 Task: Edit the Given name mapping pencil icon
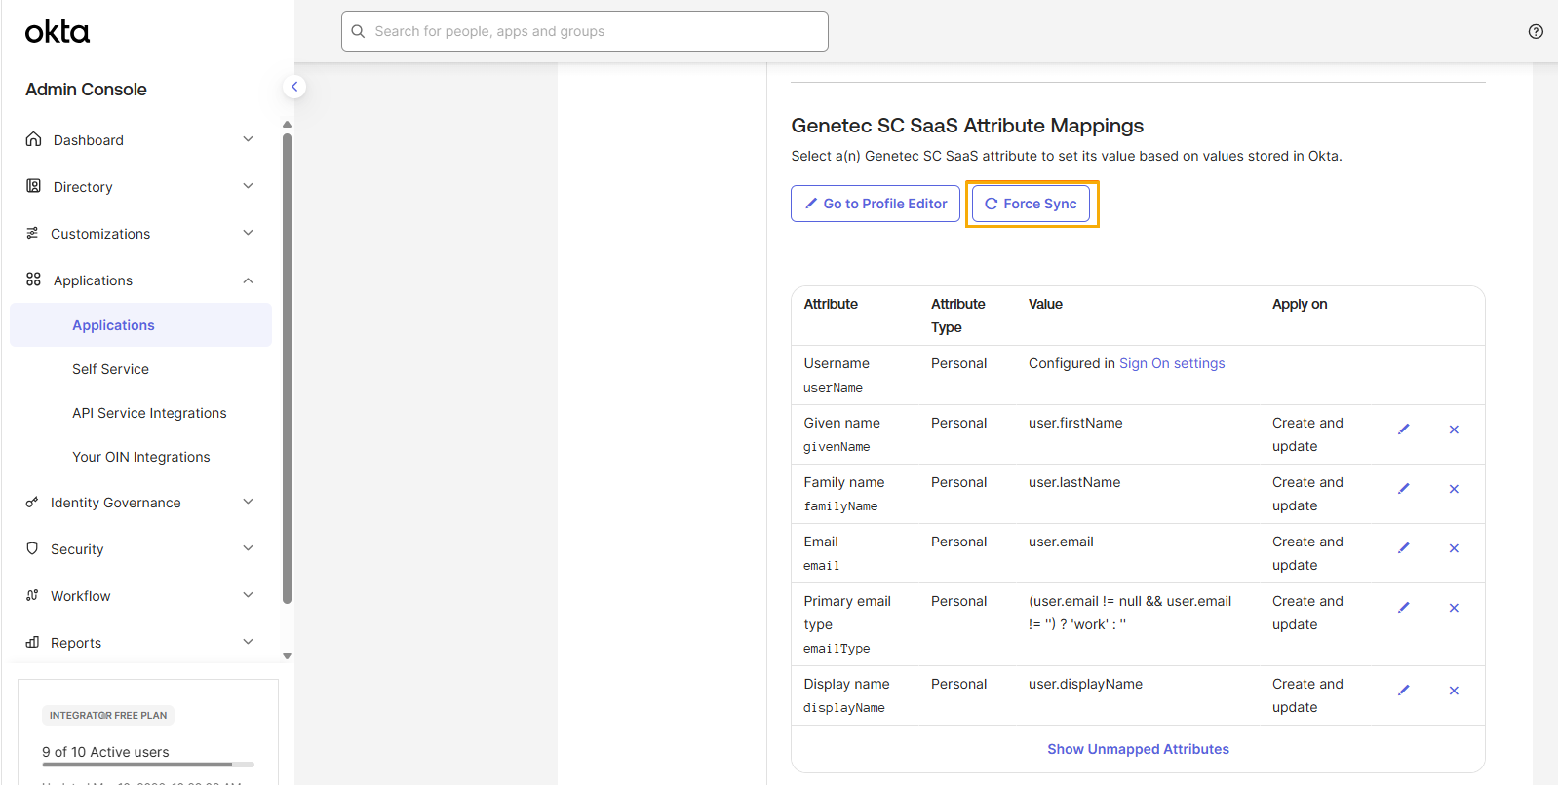[1404, 430]
